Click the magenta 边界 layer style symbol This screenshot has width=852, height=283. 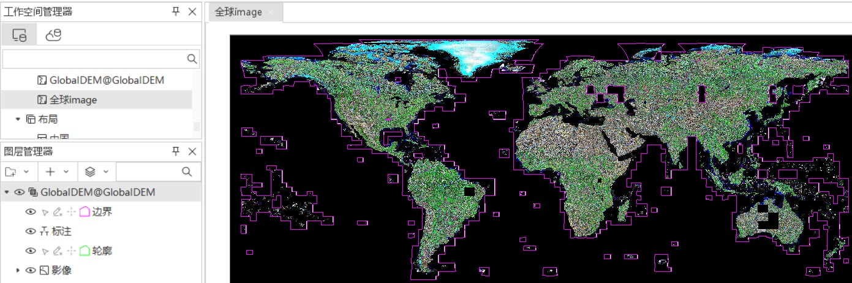point(85,212)
